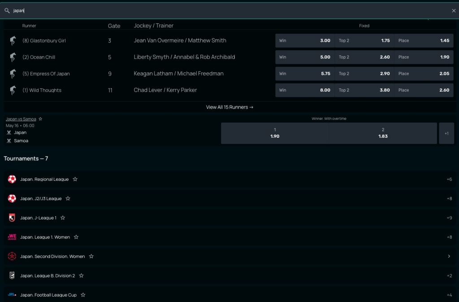Pick outcome 1 at odds 1.90
Viewport: 459px width, 302px height.
(275, 133)
